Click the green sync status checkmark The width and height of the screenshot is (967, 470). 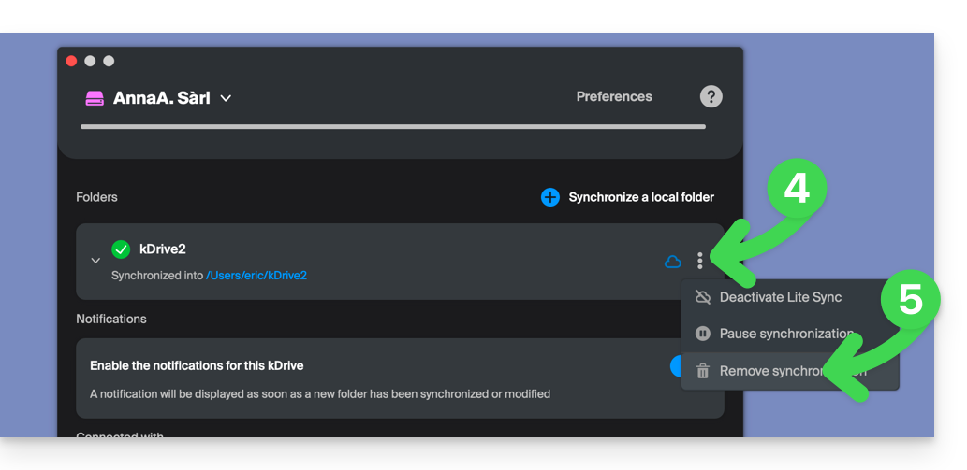coord(121,249)
